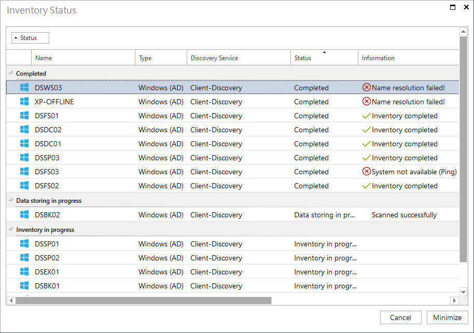Click the Windows icon beside DSDC02

[24, 130]
